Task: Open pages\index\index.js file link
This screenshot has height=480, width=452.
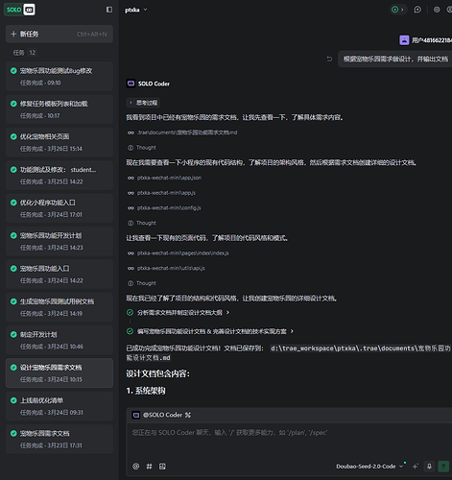Action: click(x=183, y=253)
